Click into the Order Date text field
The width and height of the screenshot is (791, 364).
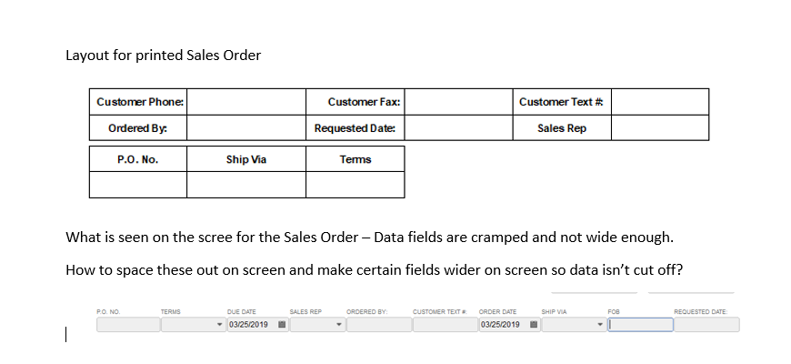502,325
